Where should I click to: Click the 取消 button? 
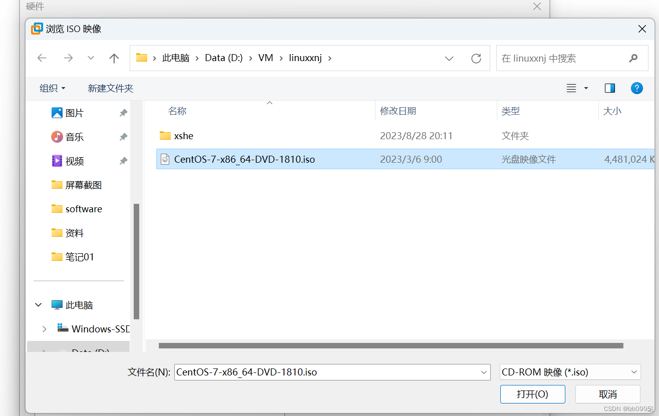click(x=608, y=394)
